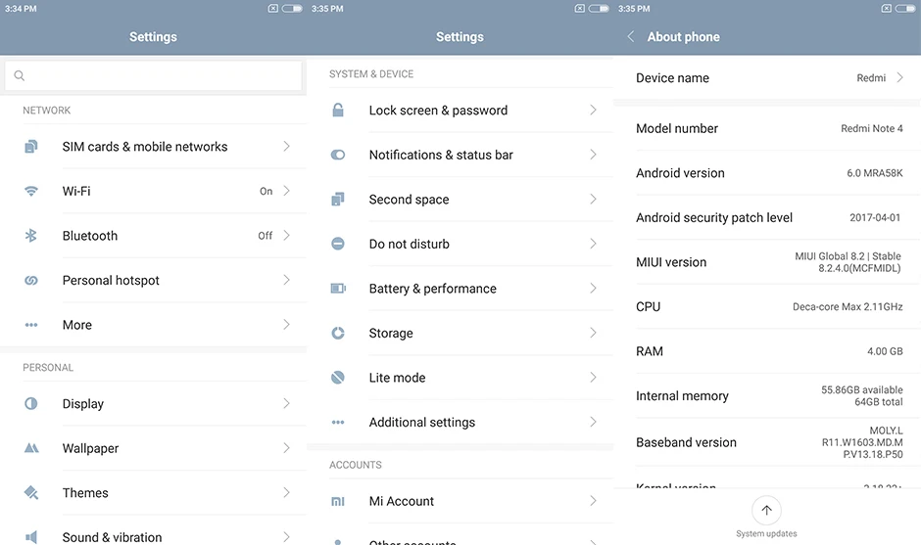Click the Mi Account logo icon
Viewport: 921px width, 545px height.
(338, 502)
